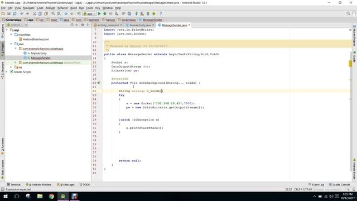This screenshot has width=357, height=201.
Task: Collapse the java folder arrow
Action: [11, 44]
